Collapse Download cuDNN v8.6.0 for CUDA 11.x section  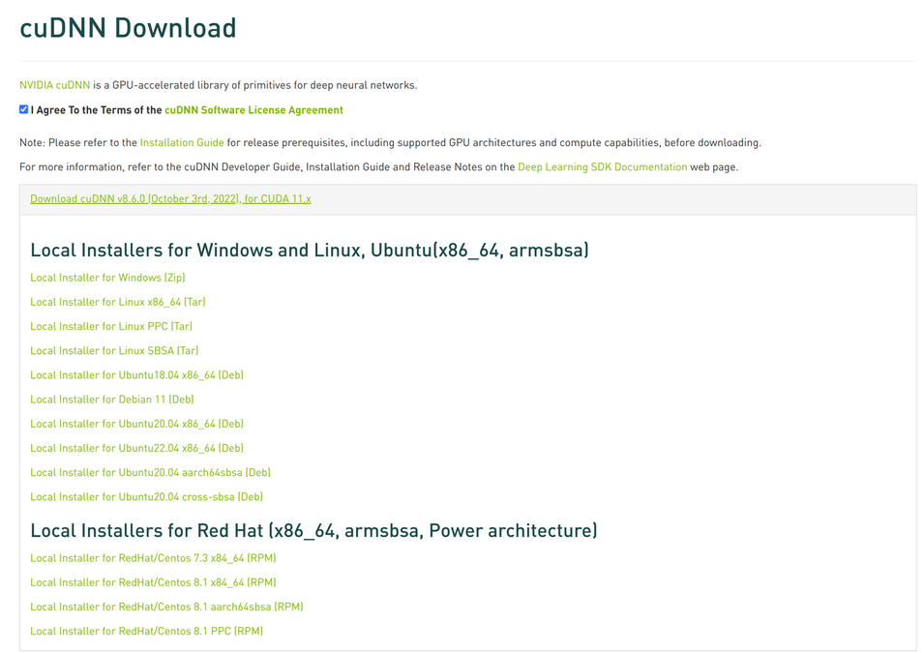(170, 199)
